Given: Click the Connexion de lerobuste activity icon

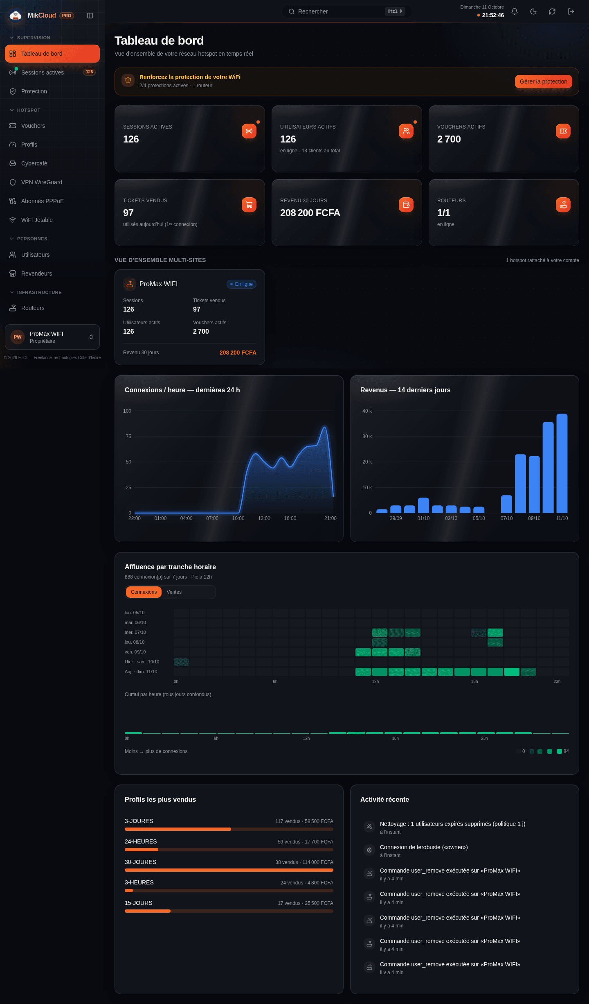Looking at the screenshot, I should [x=369, y=850].
